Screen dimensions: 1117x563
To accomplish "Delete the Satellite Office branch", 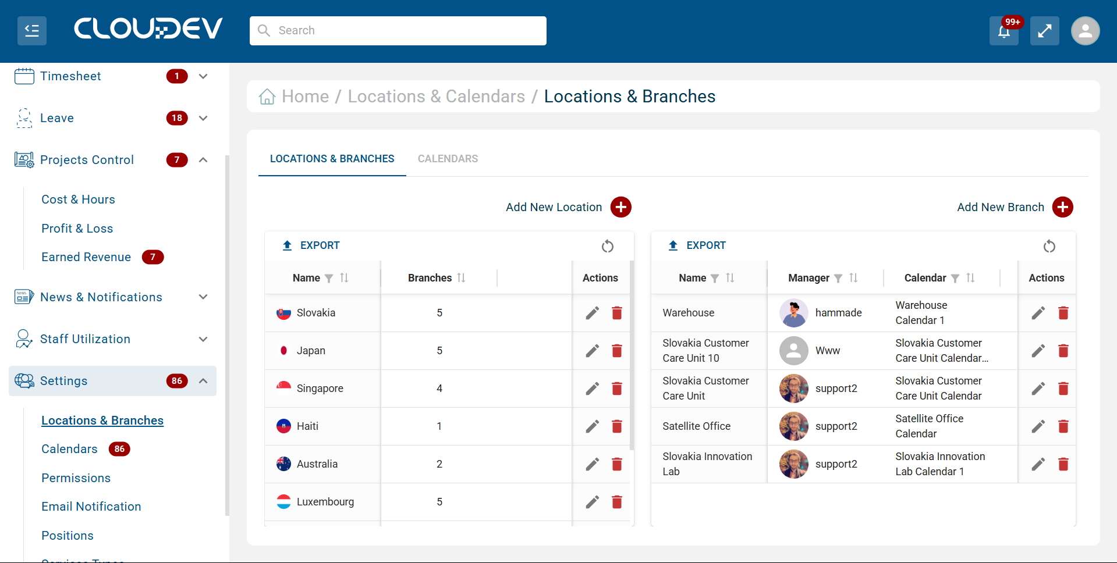I will pos(1063,426).
